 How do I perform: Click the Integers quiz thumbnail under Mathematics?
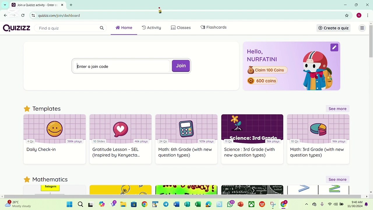tap(54, 190)
